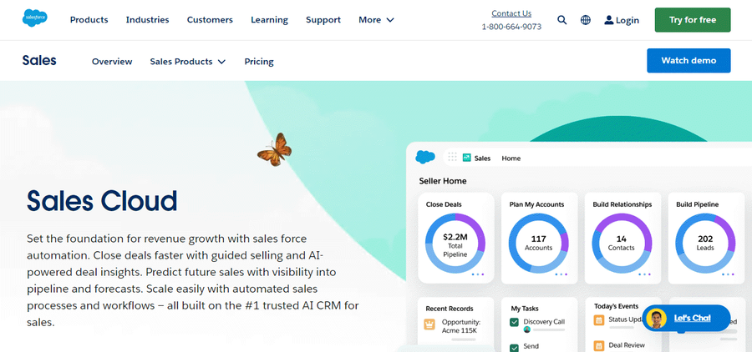Image resolution: width=752 pixels, height=352 pixels.
Task: Click the Home tab in dashboard
Action: (511, 158)
